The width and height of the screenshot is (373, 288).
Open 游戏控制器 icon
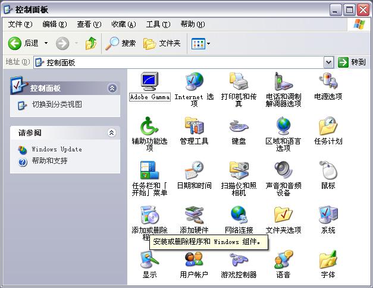click(x=239, y=259)
